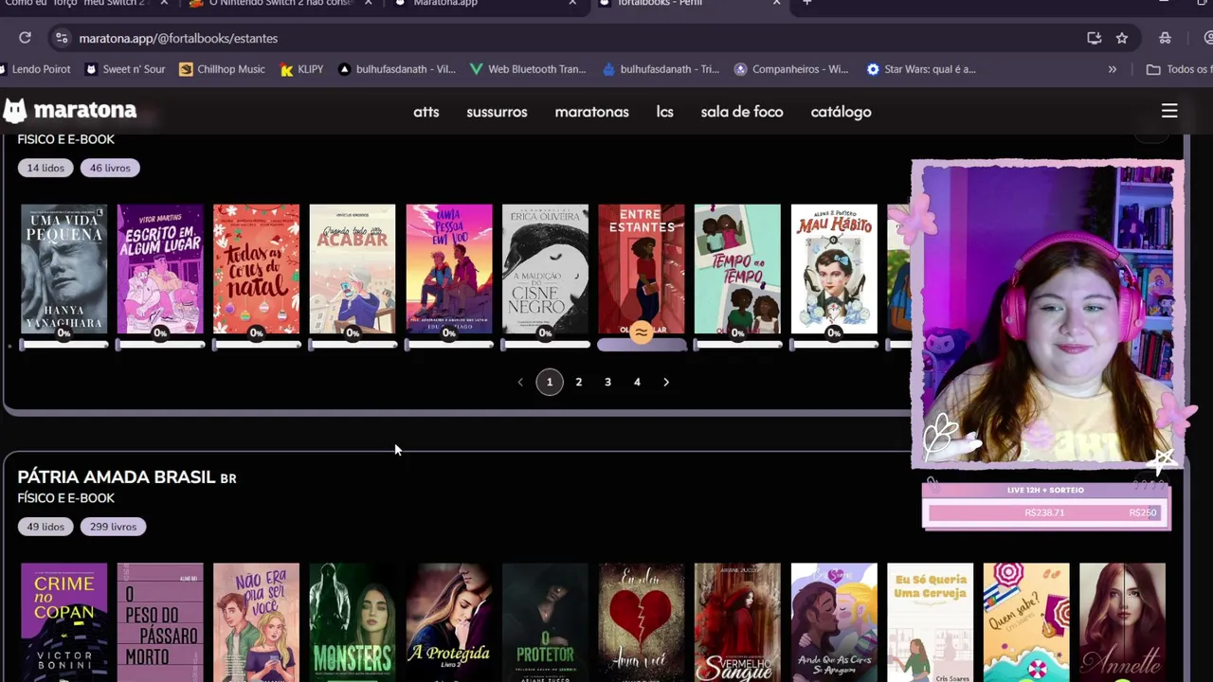Open the lcs navigation item
This screenshot has height=682, width=1213.
(x=665, y=112)
